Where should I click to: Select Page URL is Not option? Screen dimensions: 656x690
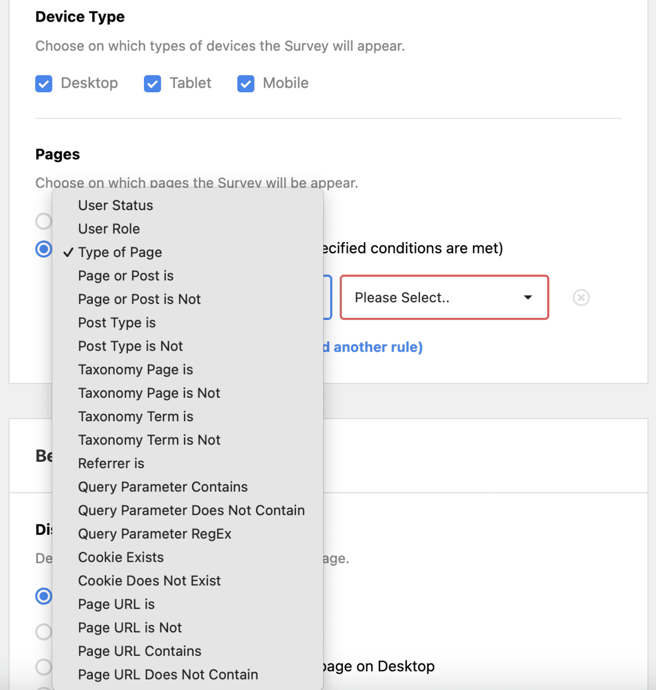point(130,627)
